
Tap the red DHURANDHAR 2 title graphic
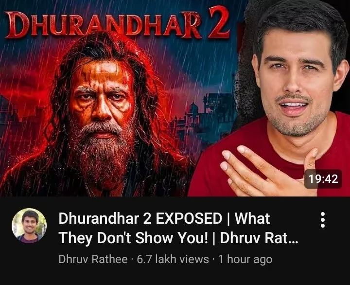coord(117,25)
